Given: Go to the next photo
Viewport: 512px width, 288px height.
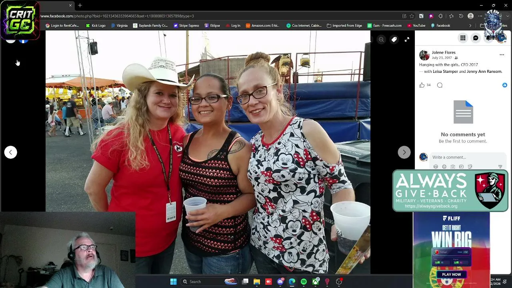Looking at the screenshot, I should pos(404,152).
